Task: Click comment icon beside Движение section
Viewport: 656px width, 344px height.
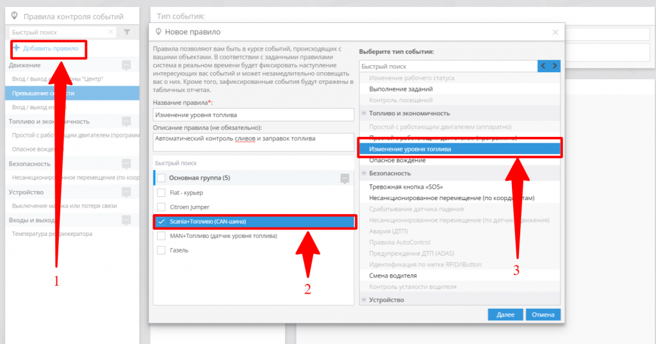Action: [x=126, y=65]
